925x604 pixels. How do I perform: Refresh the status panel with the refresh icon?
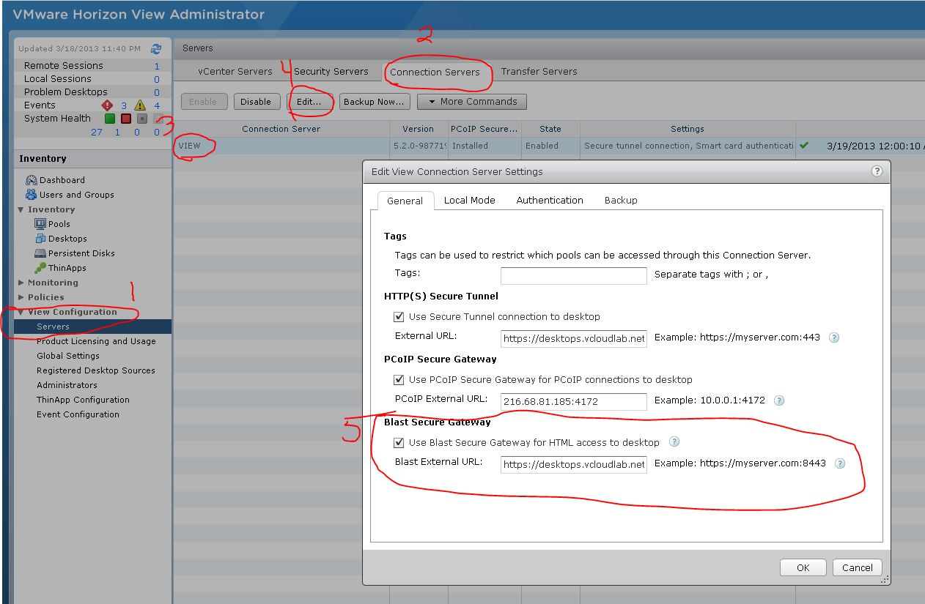coord(155,49)
